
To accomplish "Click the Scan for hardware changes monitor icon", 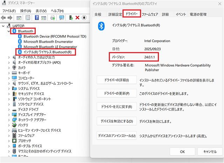I will tap(62, 18).
